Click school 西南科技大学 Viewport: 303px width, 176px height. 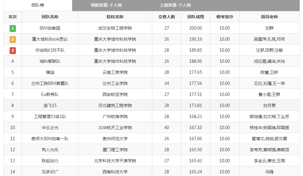tap(115, 172)
